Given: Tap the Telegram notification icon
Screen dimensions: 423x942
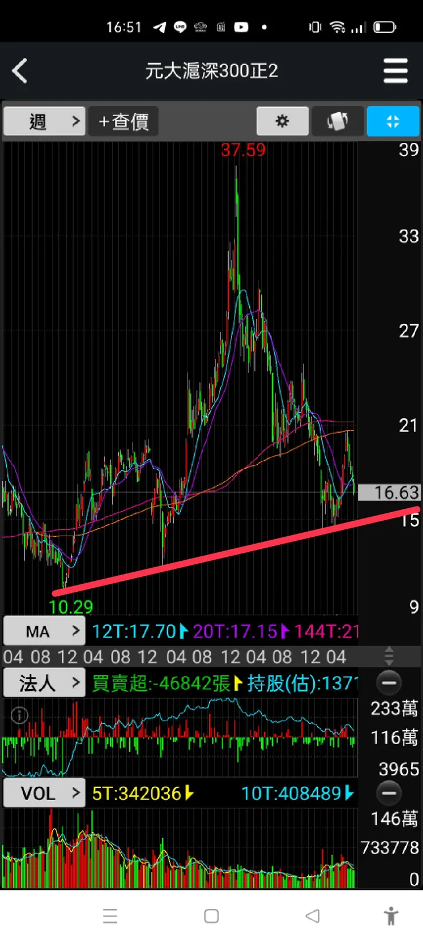Looking at the screenshot, I should [159, 27].
